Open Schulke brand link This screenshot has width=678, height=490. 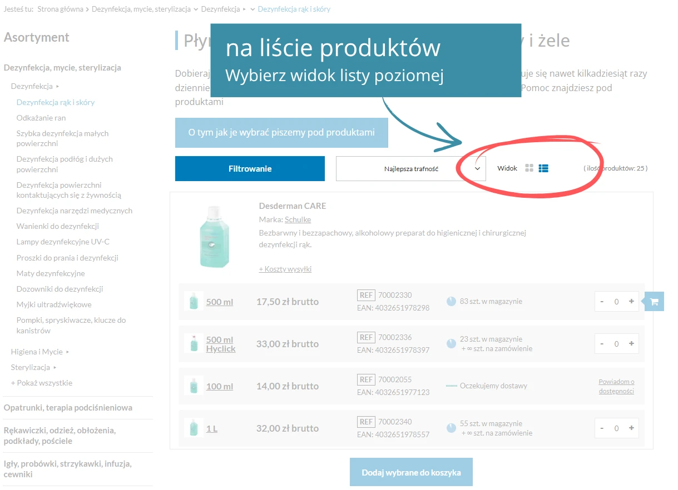[x=298, y=219]
